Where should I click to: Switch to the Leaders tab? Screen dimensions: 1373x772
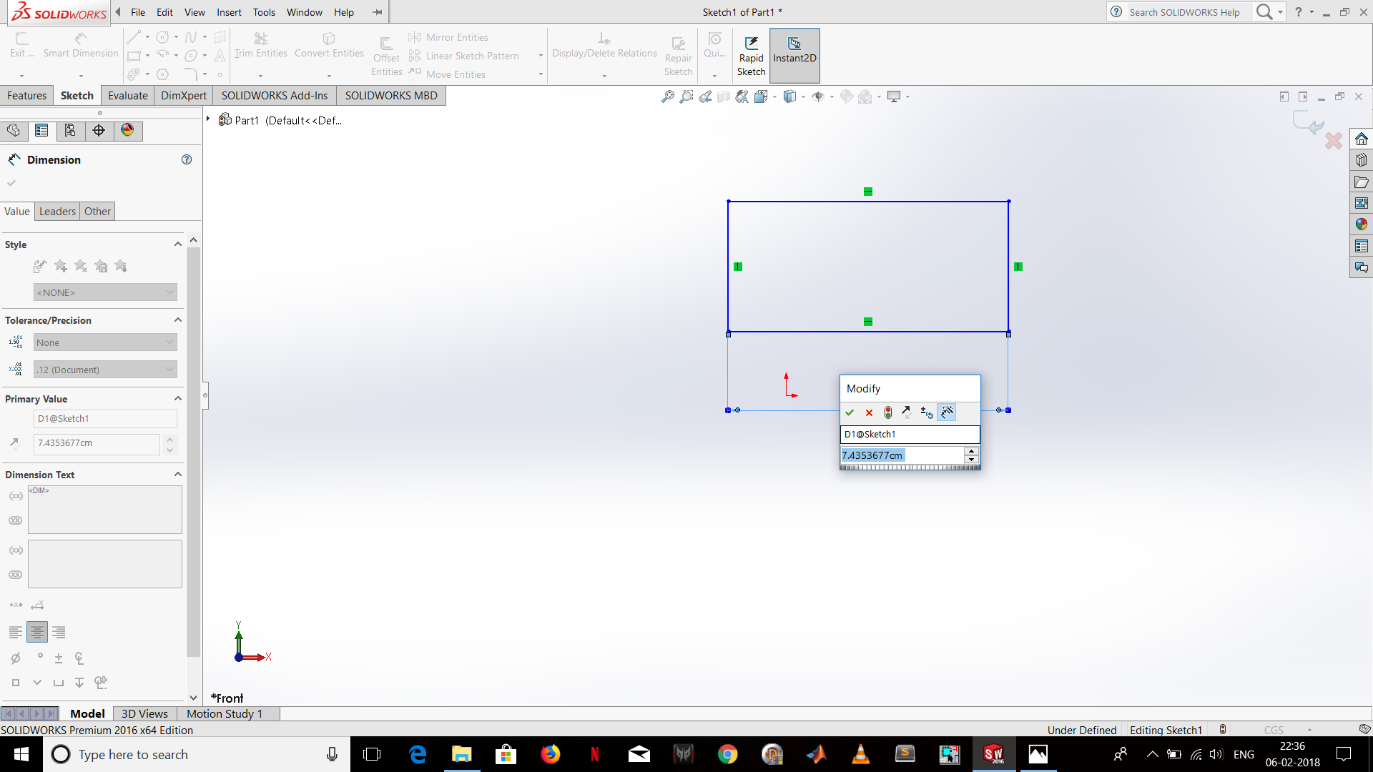click(56, 210)
